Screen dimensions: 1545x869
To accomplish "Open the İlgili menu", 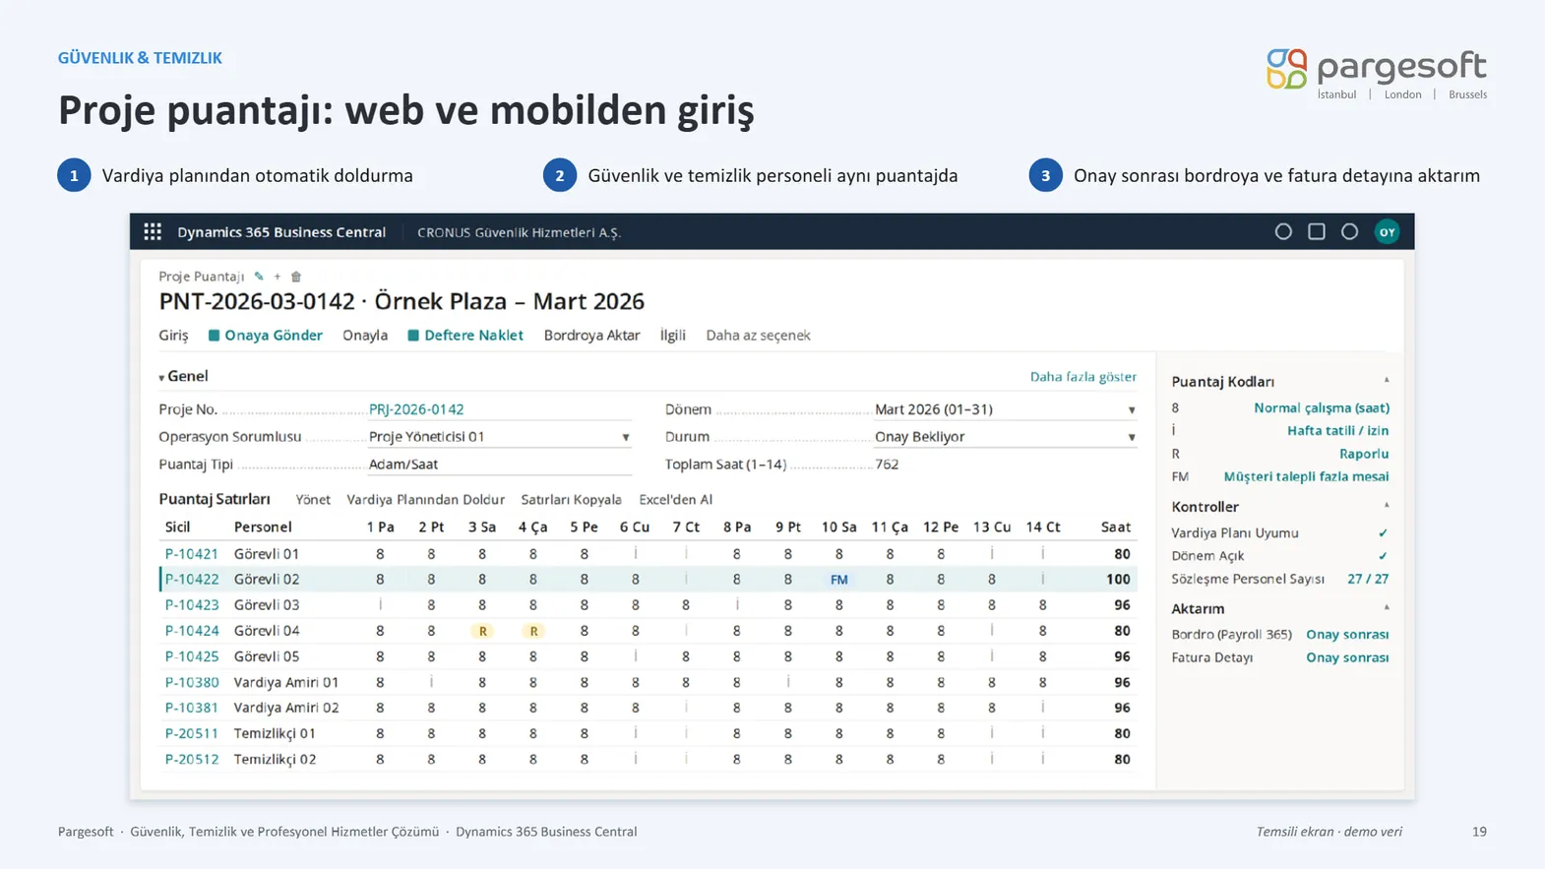I will 673,336.
